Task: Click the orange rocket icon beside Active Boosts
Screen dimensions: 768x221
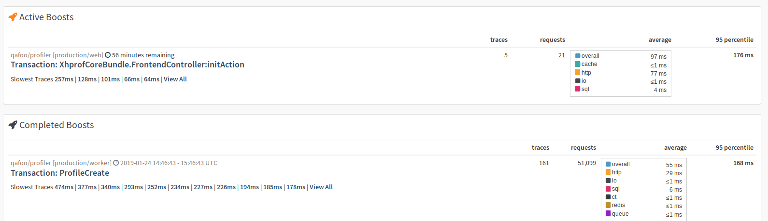Action: (x=13, y=17)
